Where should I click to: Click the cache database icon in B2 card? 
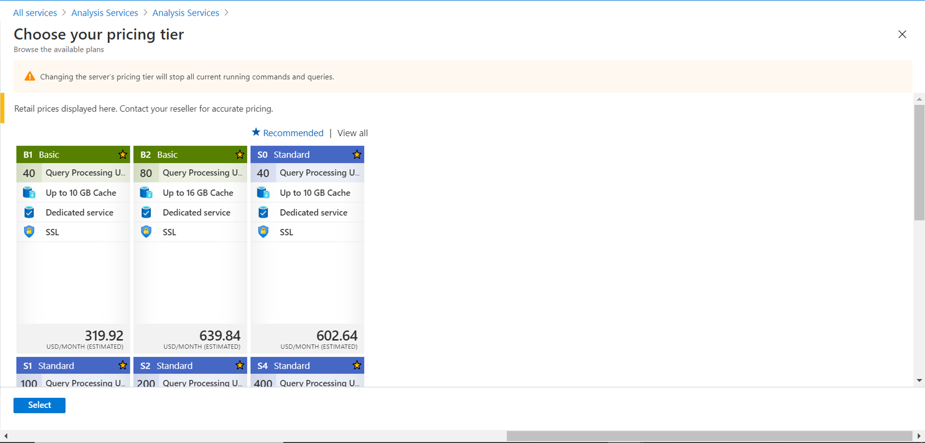[146, 192]
